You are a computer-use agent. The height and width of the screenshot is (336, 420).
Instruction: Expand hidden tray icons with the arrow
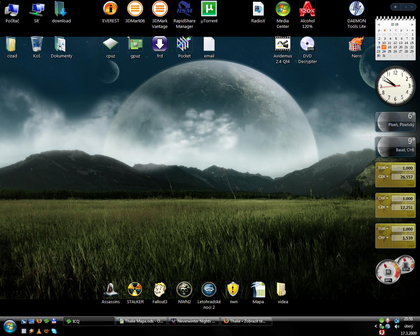click(x=376, y=326)
